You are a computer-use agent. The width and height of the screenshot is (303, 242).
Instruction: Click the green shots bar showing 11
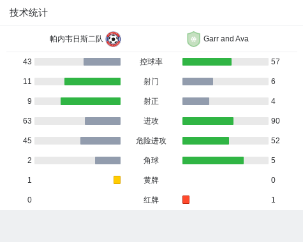pyautogui.click(x=92, y=82)
